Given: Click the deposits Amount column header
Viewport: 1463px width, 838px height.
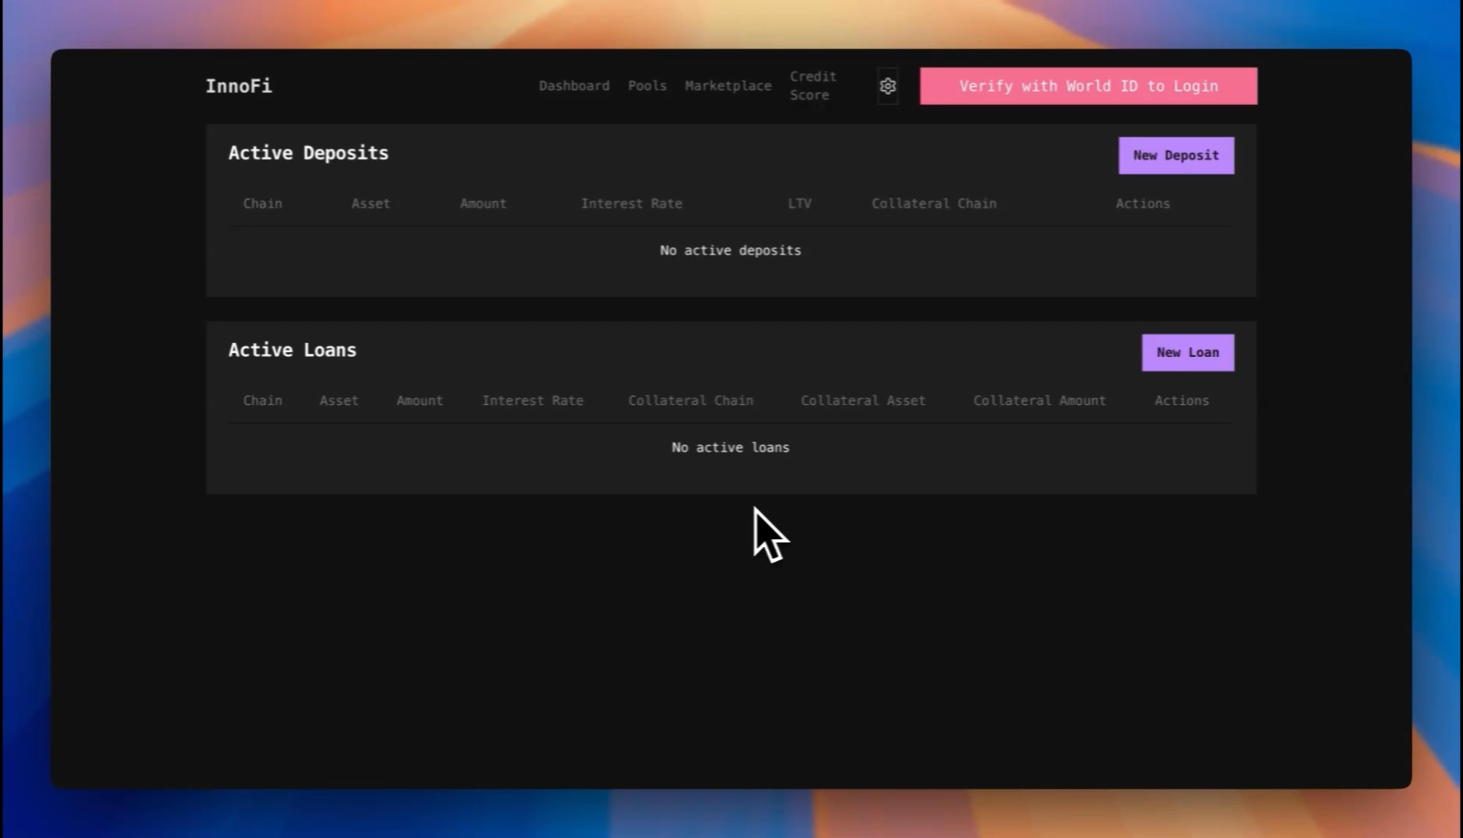Looking at the screenshot, I should coord(482,203).
